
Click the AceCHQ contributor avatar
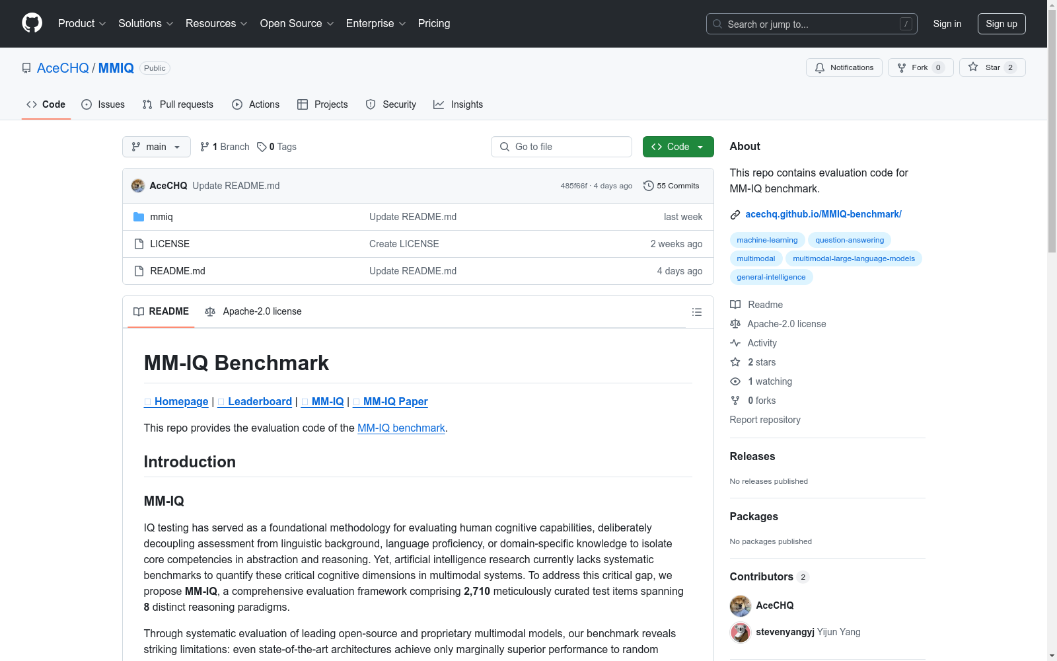(x=740, y=605)
